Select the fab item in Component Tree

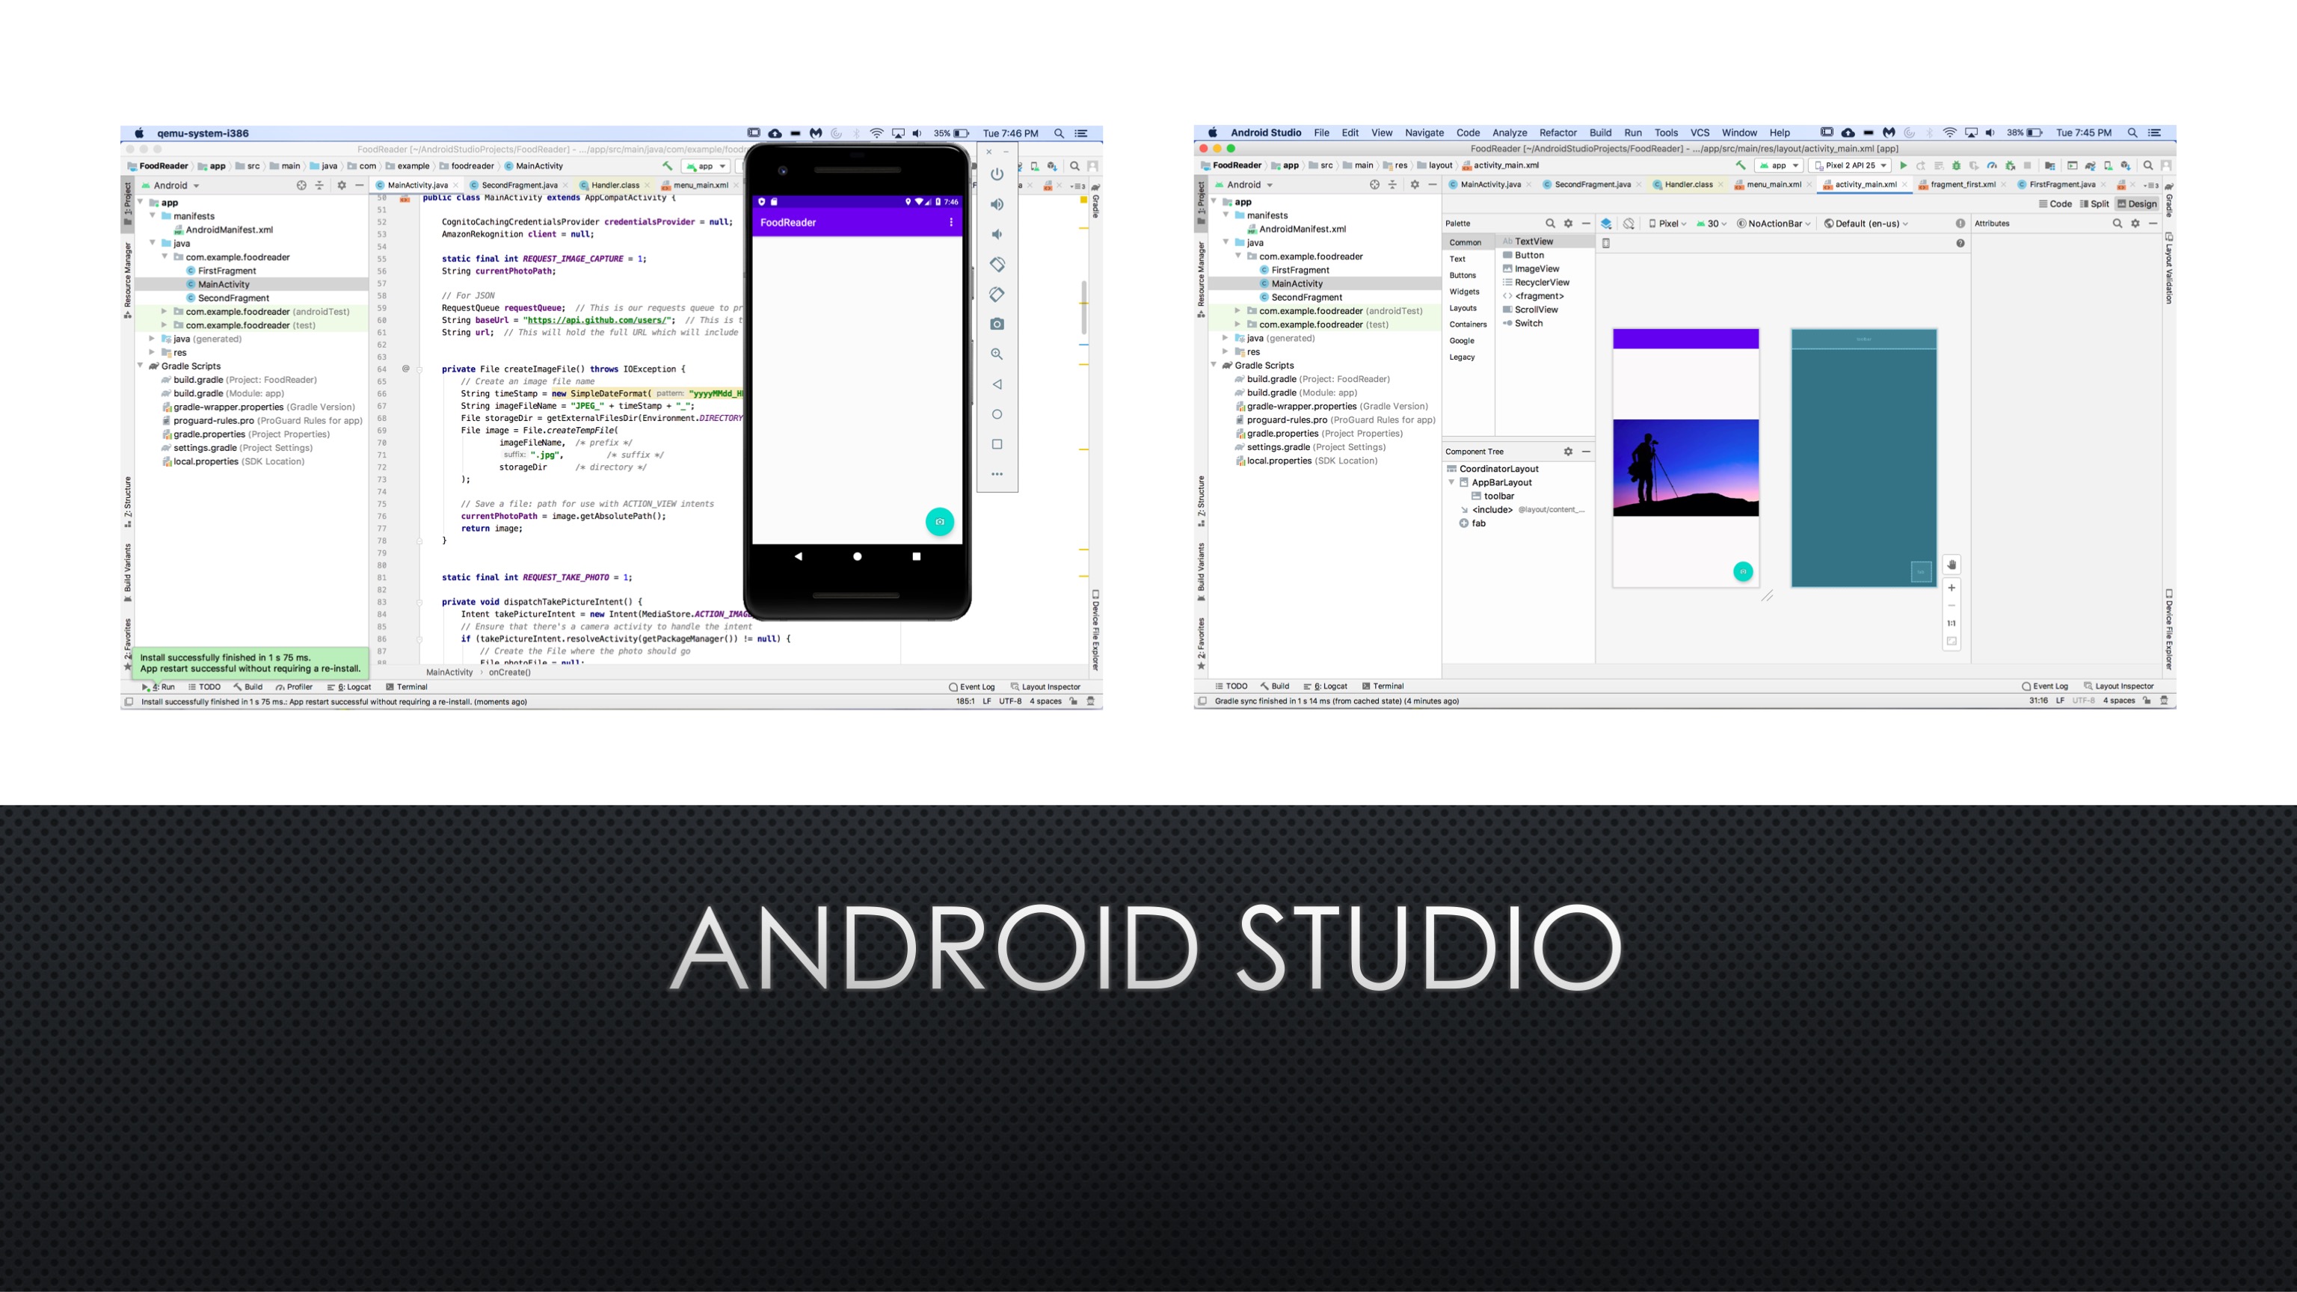click(x=1472, y=523)
